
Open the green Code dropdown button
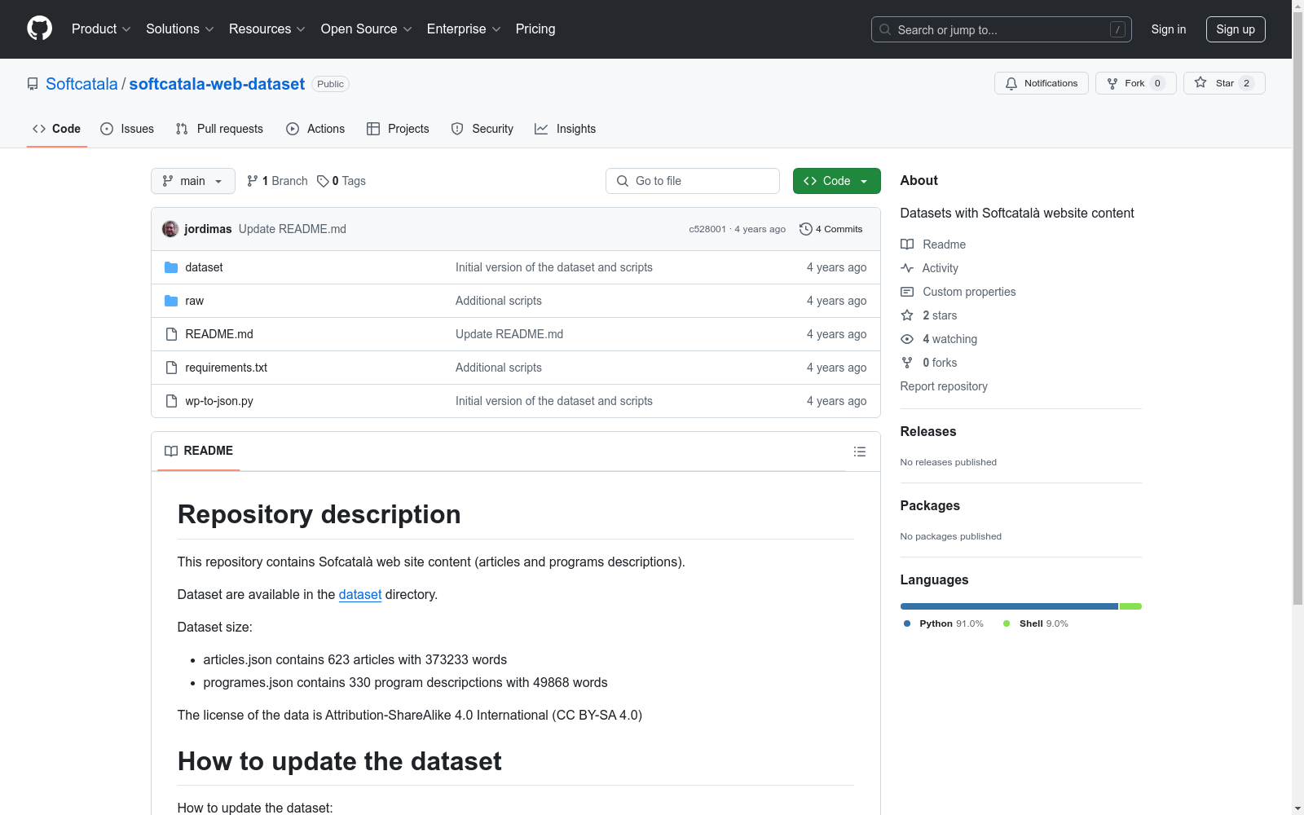coord(836,181)
